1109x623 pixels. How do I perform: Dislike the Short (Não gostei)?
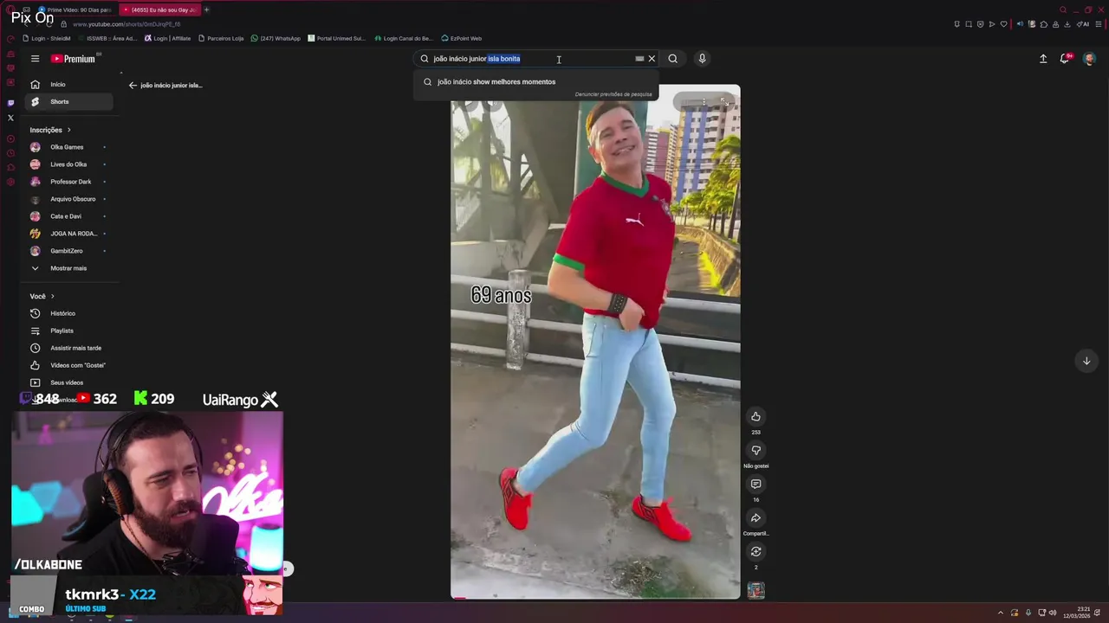coord(756,450)
